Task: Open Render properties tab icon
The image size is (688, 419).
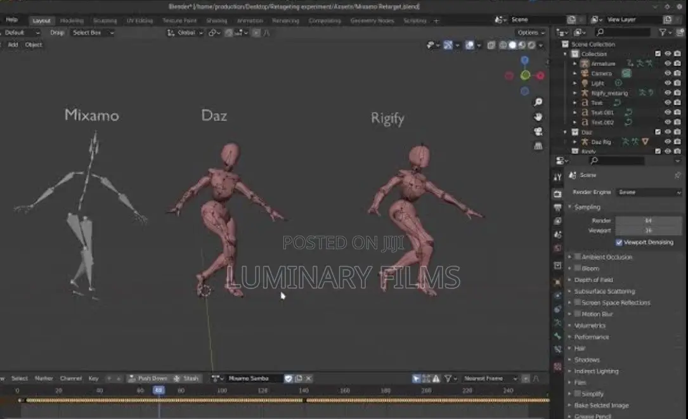Action: tap(557, 193)
